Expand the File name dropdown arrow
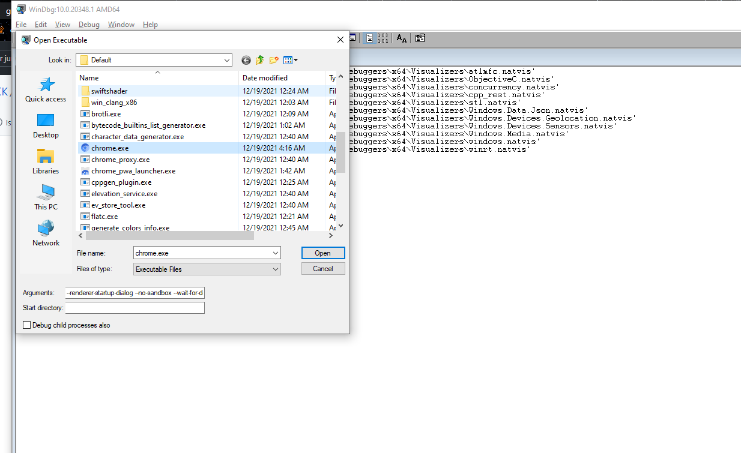This screenshot has width=741, height=453. pos(275,253)
